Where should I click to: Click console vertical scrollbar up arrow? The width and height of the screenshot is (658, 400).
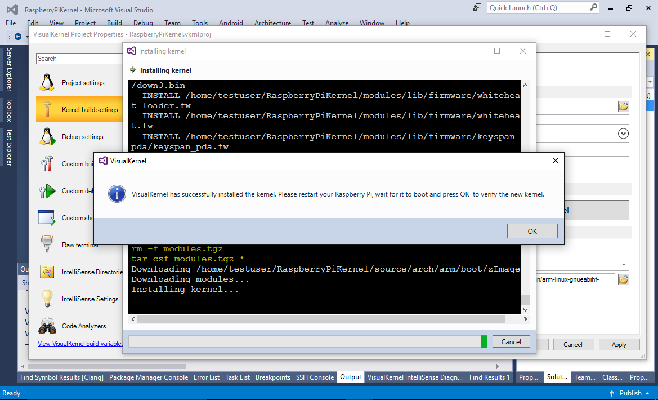click(x=525, y=85)
